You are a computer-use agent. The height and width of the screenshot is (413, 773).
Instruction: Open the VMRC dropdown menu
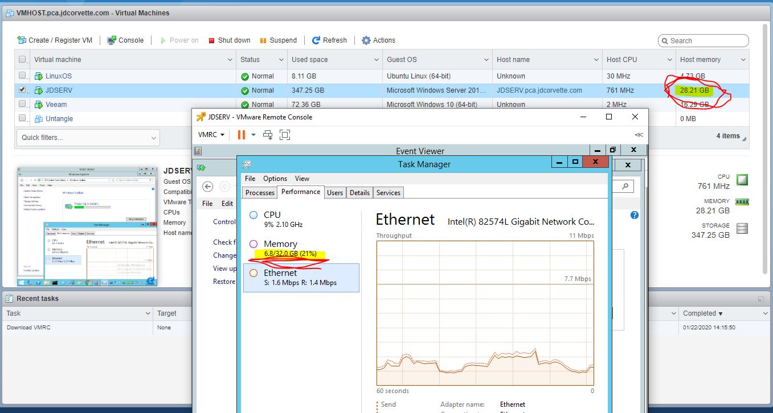click(211, 135)
